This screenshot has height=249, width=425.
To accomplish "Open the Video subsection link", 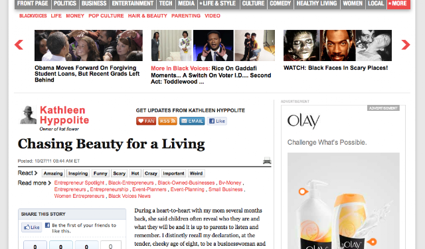I will point(212,16).
